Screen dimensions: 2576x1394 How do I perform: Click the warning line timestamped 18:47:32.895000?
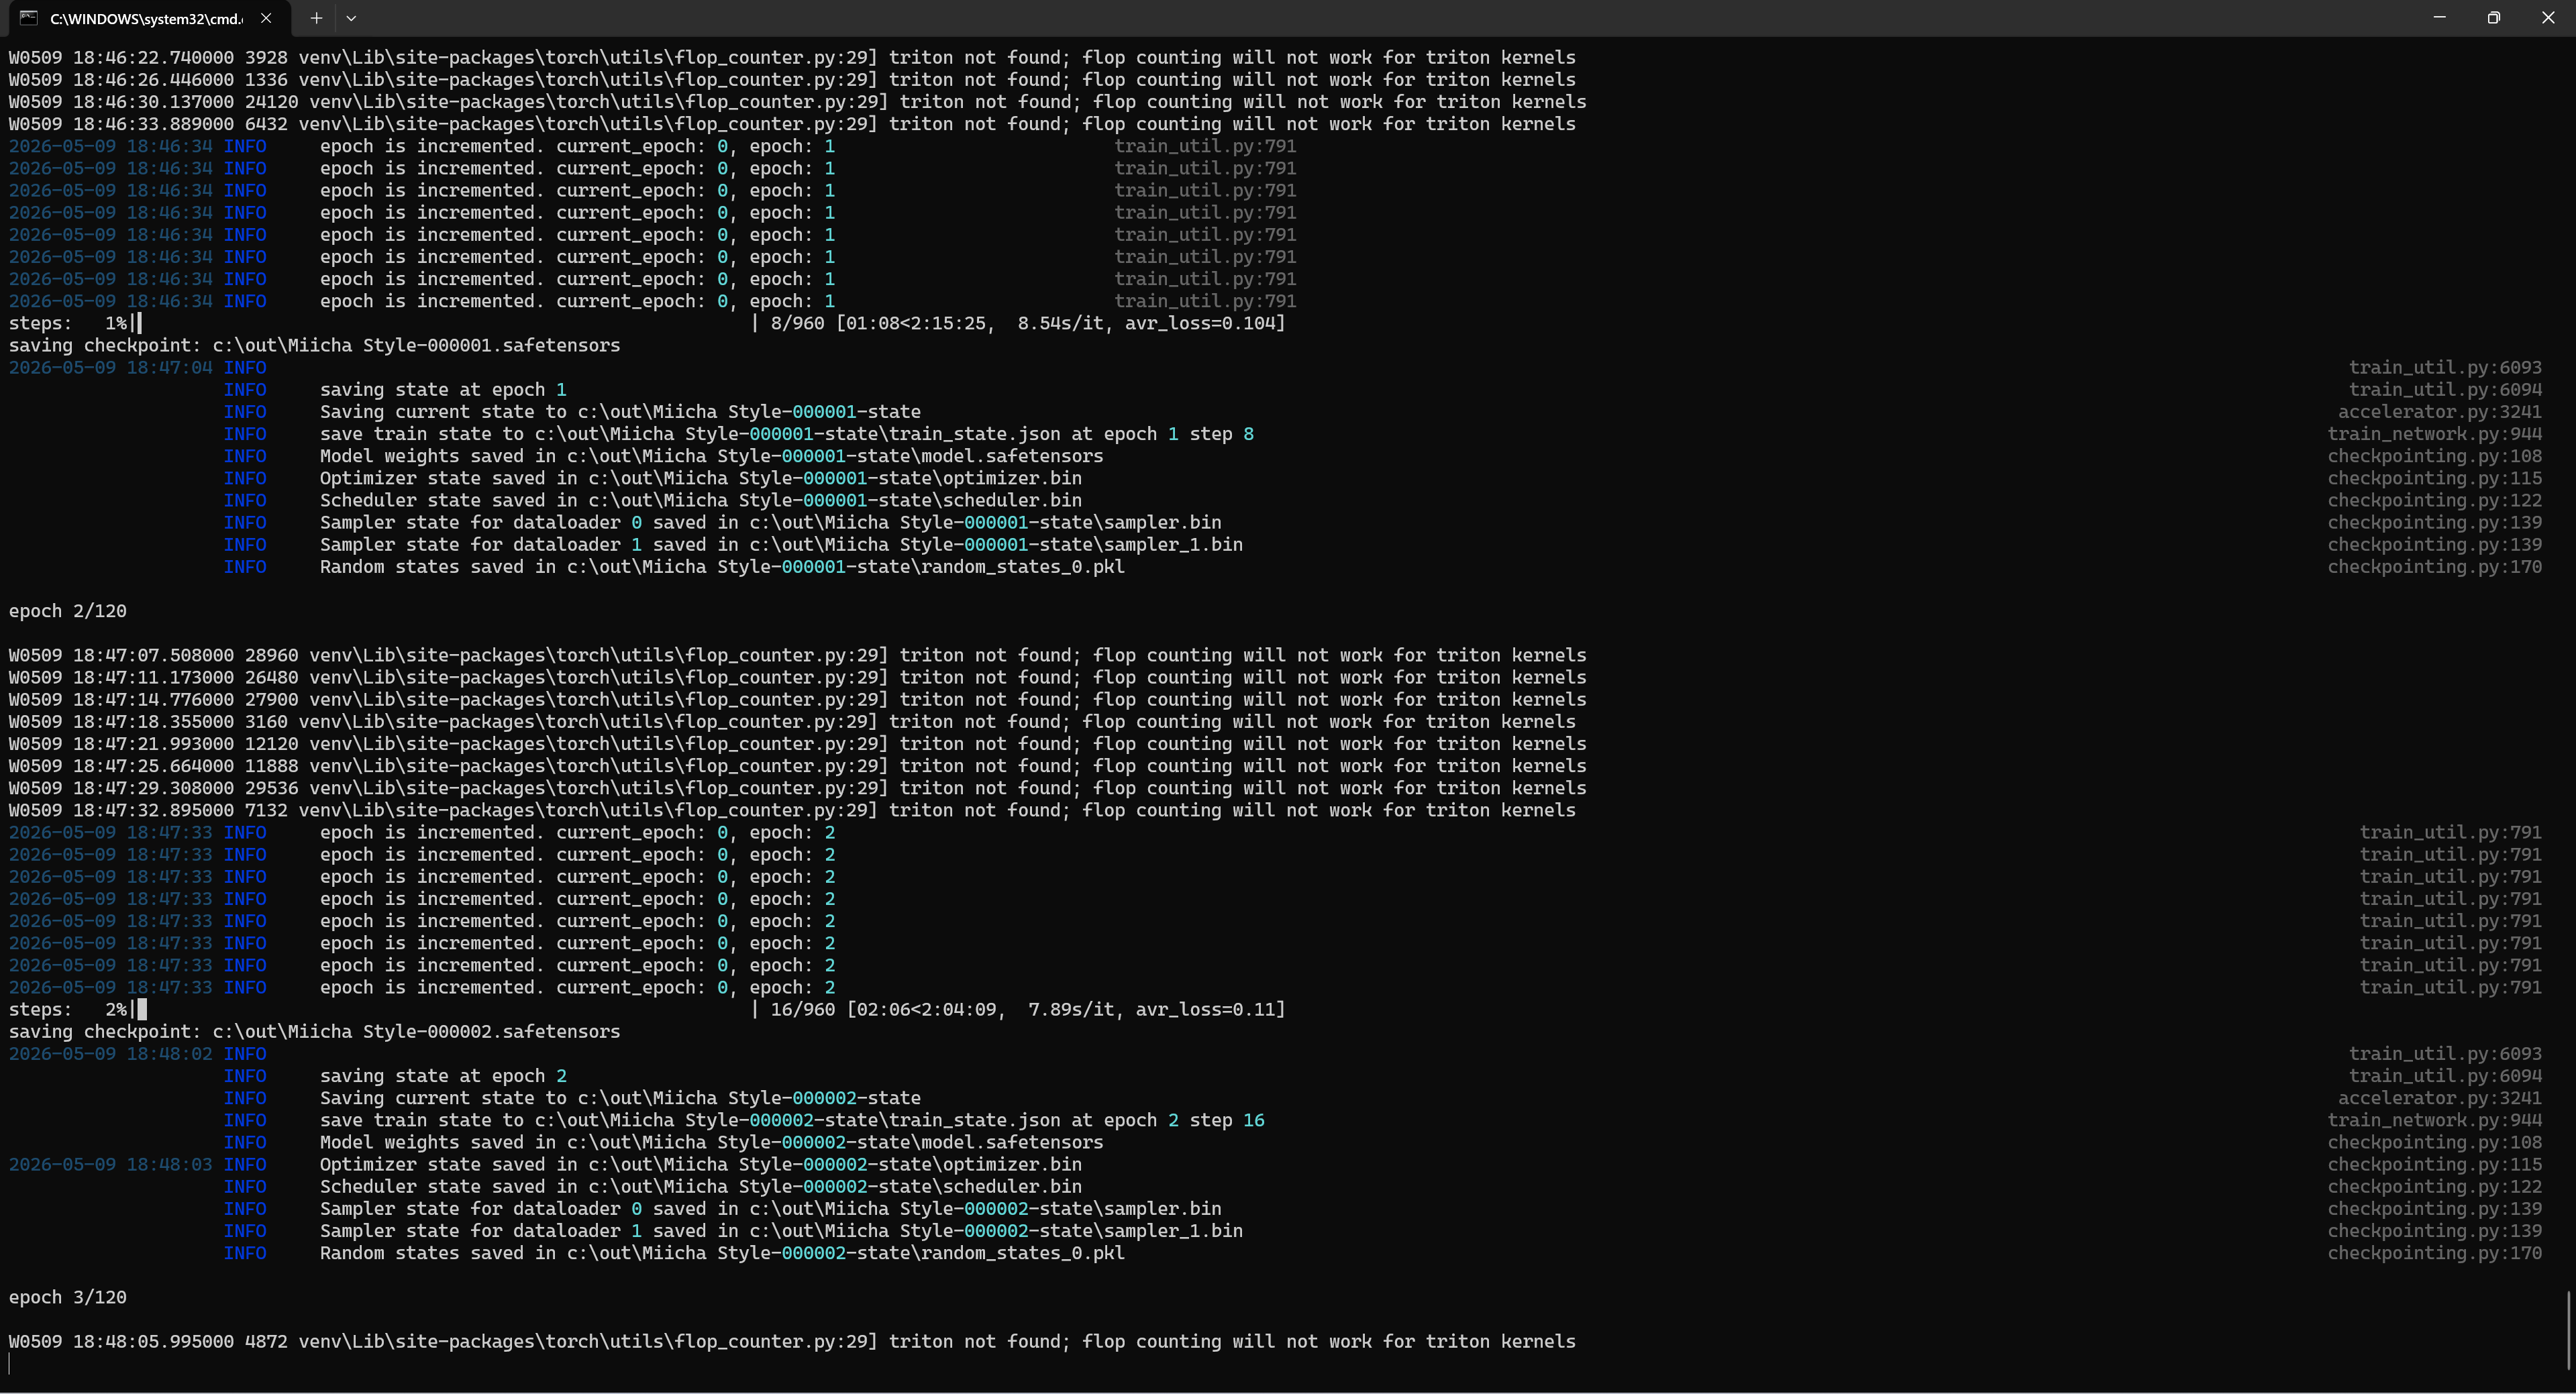pyautogui.click(x=792, y=810)
